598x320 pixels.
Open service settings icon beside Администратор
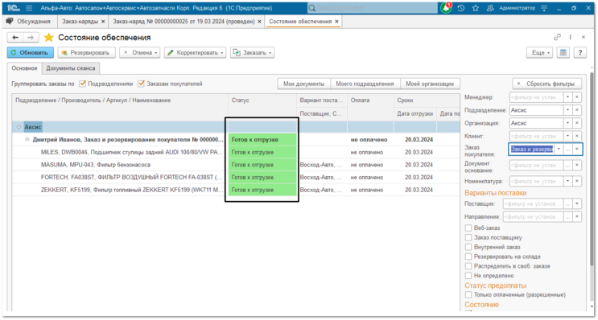tap(544, 8)
